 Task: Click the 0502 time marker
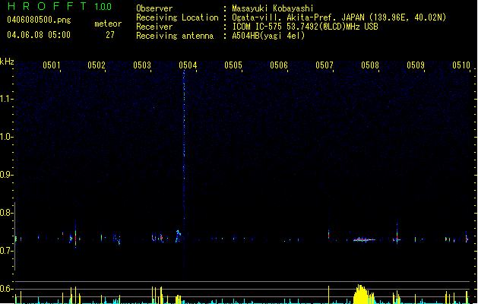point(97,65)
